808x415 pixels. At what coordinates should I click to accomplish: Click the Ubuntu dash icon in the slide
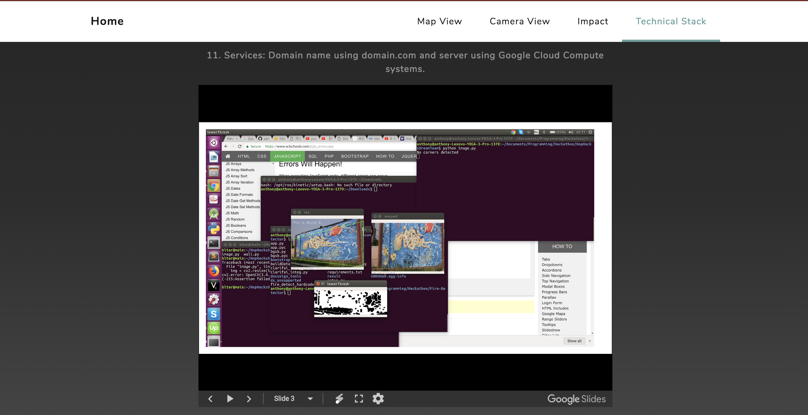213,143
